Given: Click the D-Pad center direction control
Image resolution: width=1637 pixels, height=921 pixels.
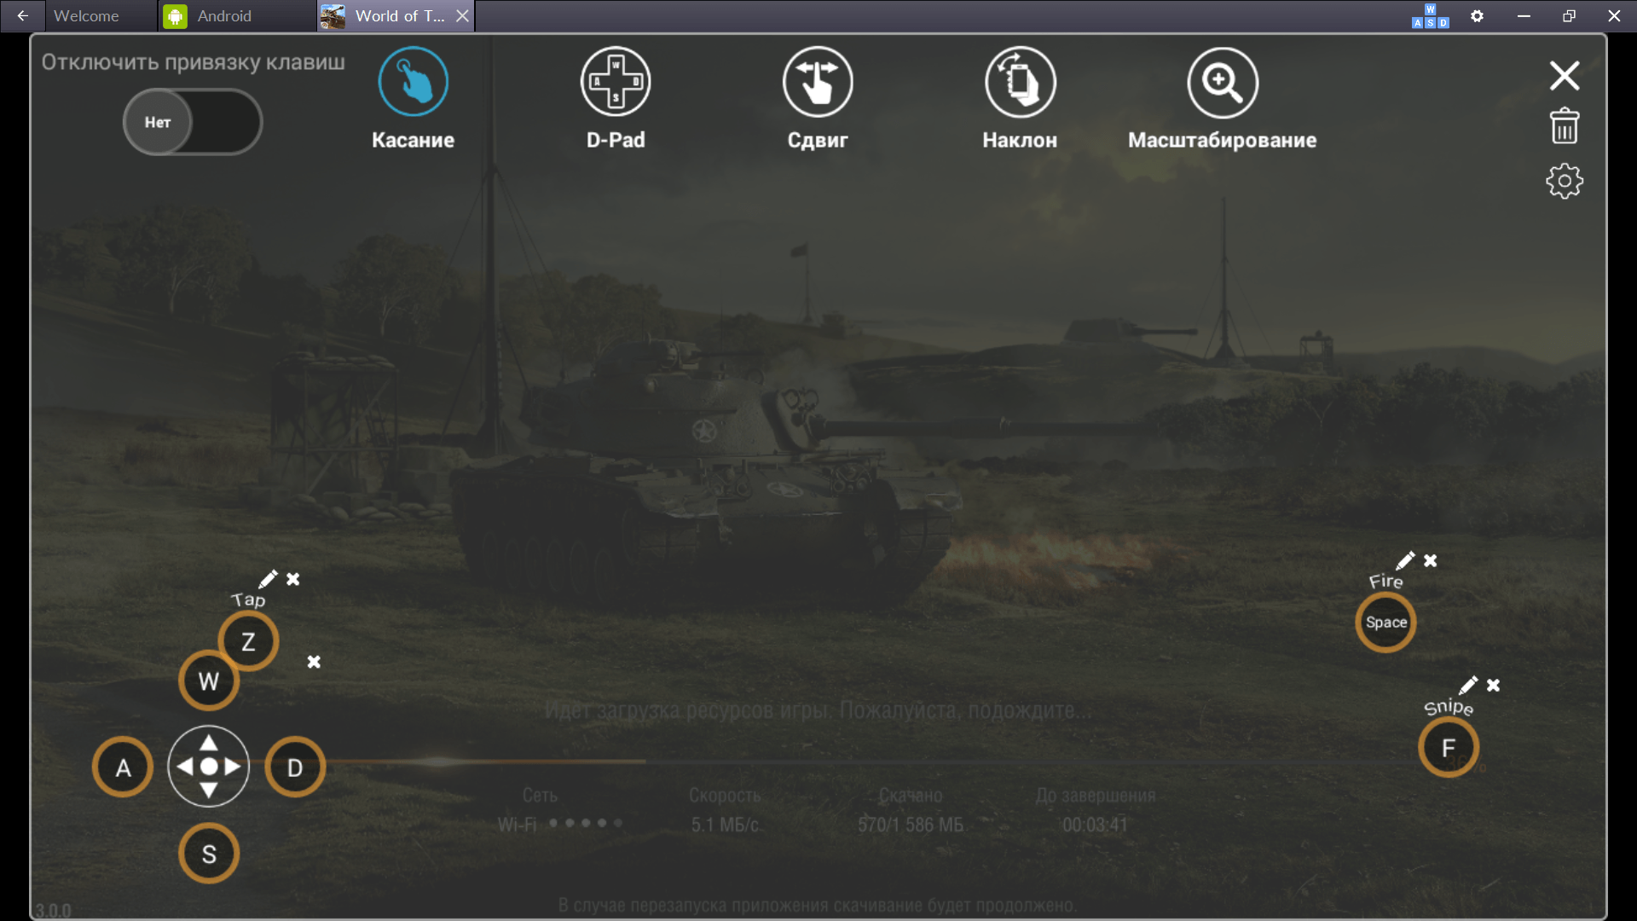Looking at the screenshot, I should click(208, 767).
